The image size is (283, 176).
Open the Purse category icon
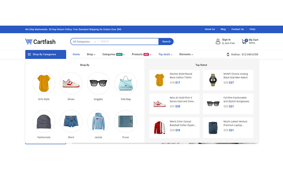point(126,121)
